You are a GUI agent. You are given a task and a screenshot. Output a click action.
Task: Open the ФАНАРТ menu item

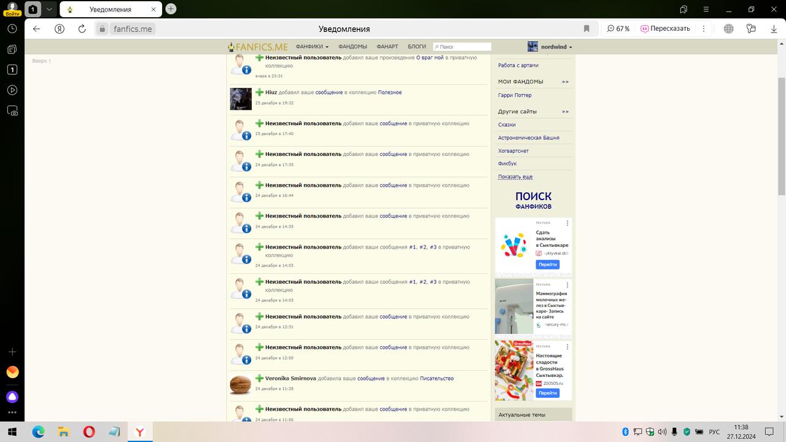[387, 47]
